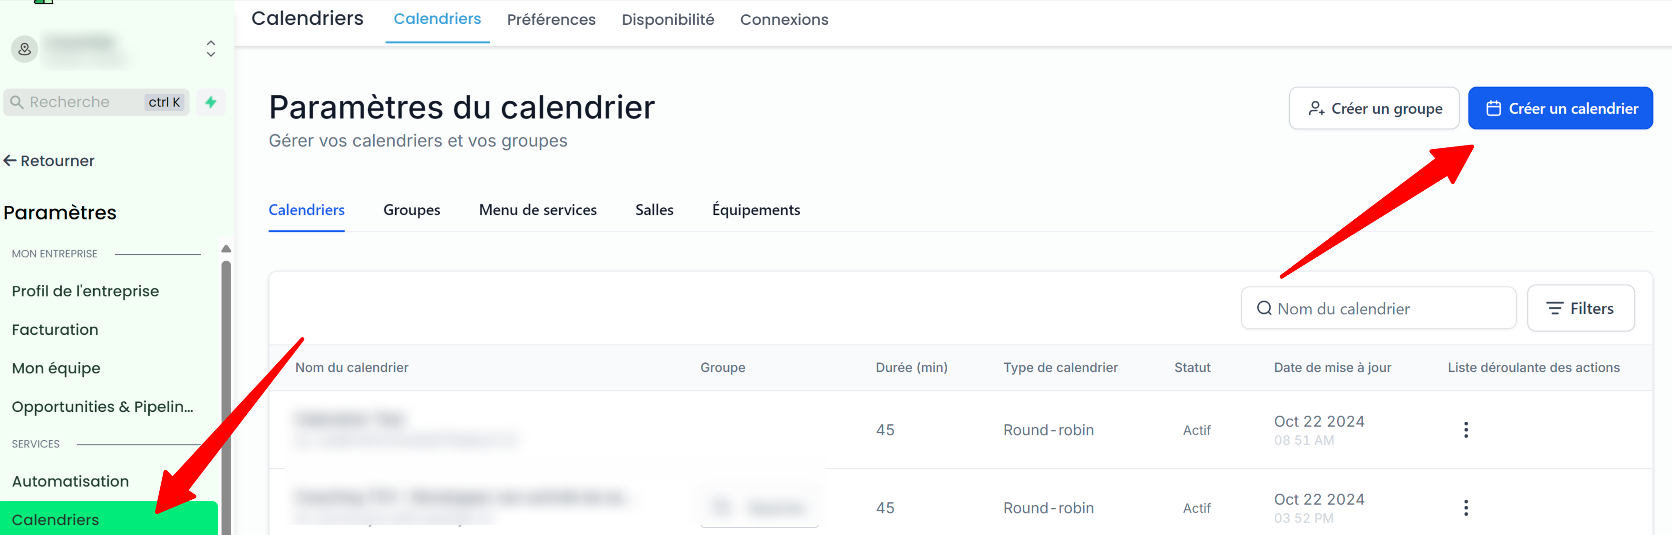The width and height of the screenshot is (1672, 535).
Task: Click magnifier icon in Nom du calendrier field
Action: click(x=1264, y=308)
